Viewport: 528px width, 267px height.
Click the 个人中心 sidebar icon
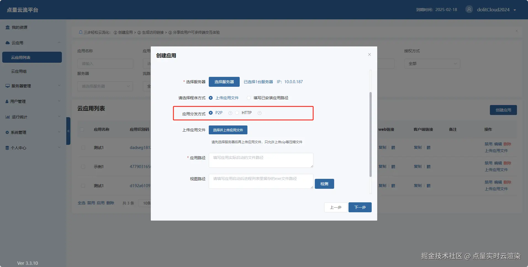(7, 148)
